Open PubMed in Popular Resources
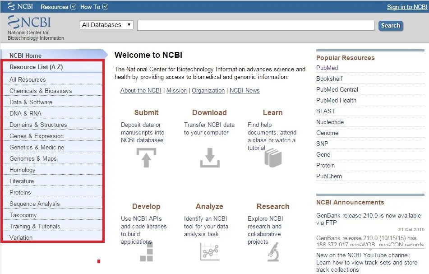The height and width of the screenshot is (274, 429). click(327, 68)
